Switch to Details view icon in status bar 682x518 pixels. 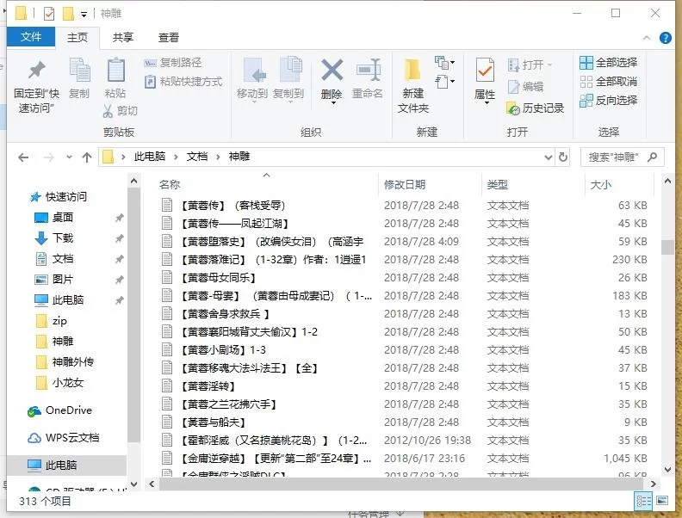point(643,501)
